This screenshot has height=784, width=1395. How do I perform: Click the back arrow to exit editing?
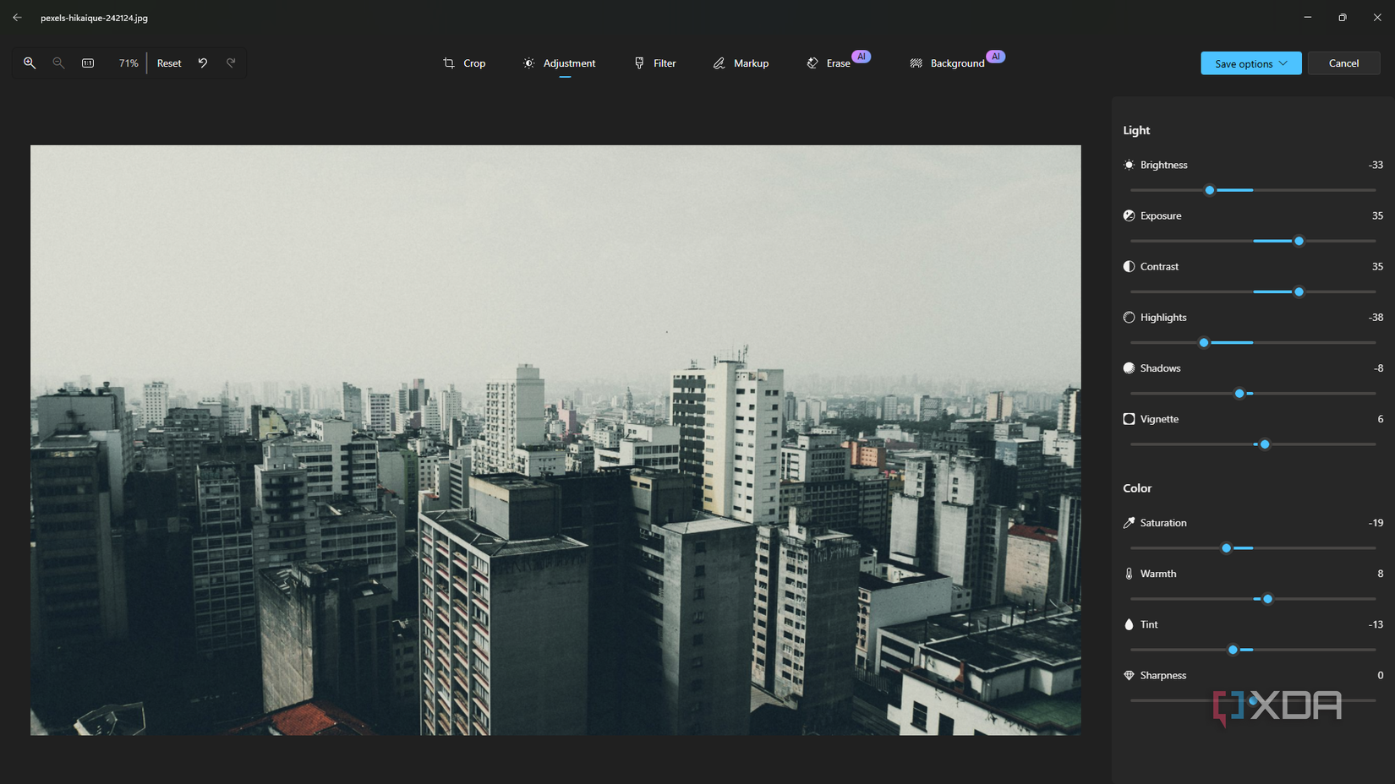tap(17, 17)
